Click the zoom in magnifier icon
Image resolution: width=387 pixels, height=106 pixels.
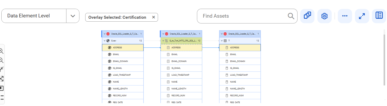pyautogui.click(x=1, y=51)
